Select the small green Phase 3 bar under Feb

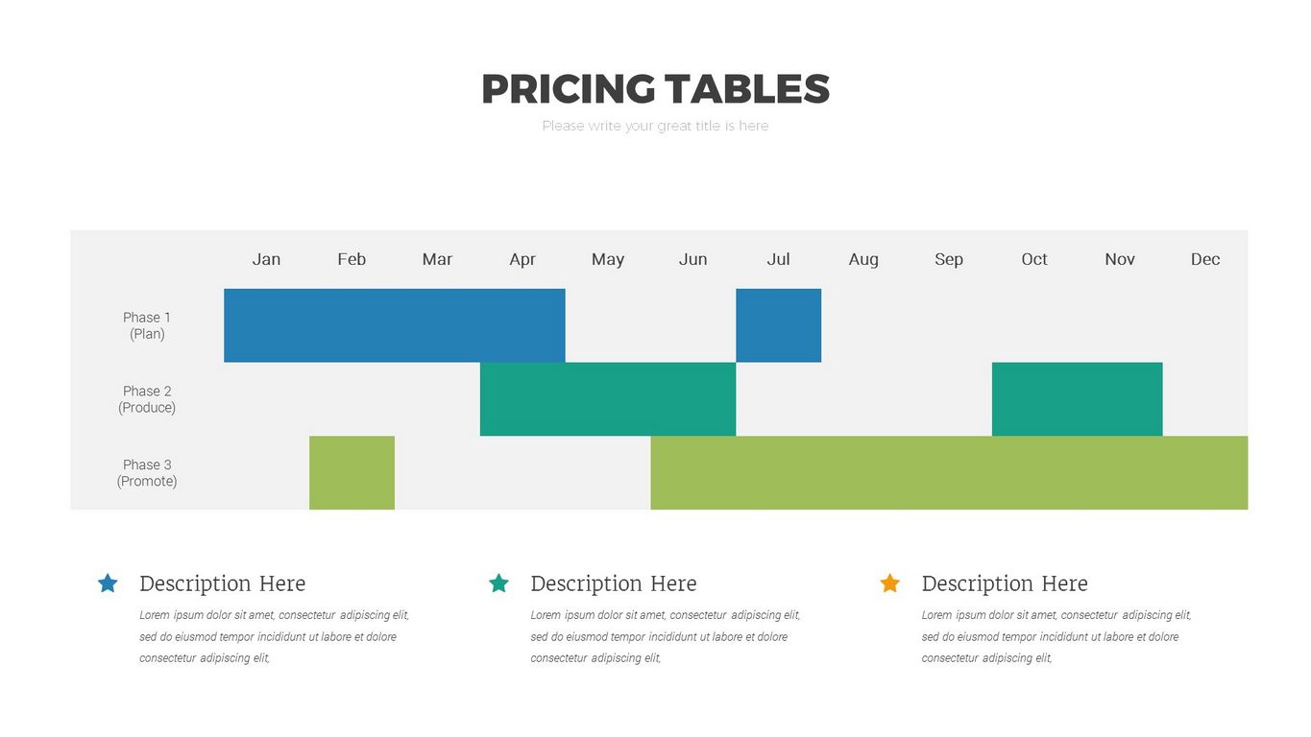[x=352, y=473]
